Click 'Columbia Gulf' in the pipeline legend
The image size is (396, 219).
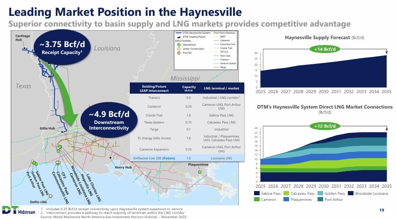(227, 44)
